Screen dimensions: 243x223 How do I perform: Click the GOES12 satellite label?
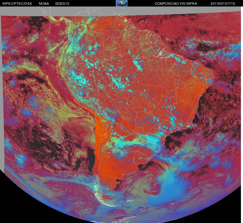62,4
